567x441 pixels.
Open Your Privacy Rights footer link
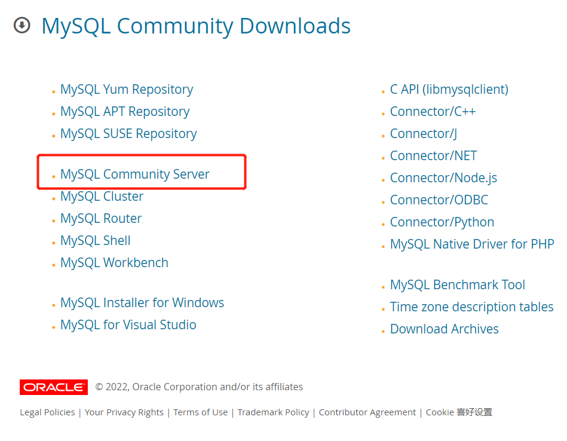pos(124,412)
